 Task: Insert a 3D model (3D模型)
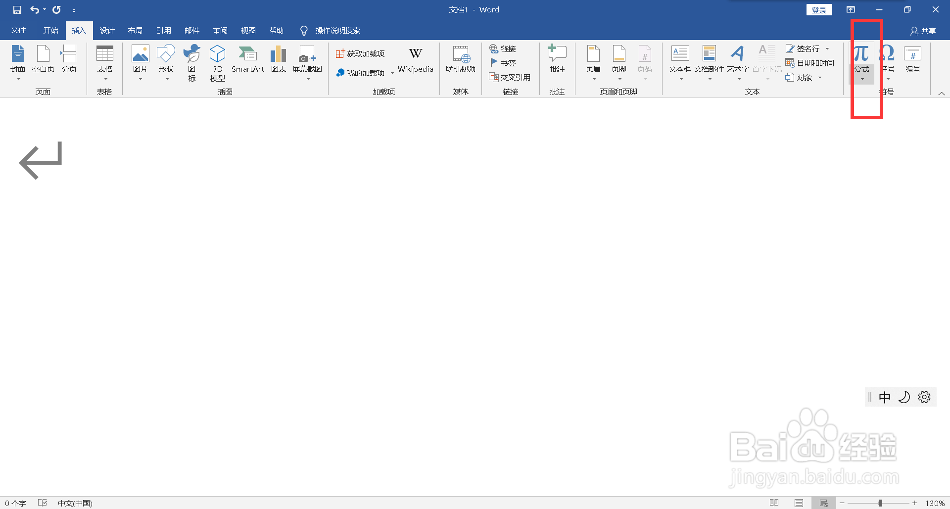tap(218, 63)
